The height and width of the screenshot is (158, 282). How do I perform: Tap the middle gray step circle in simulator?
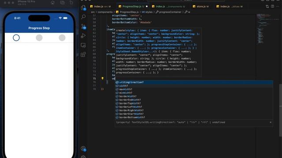pos(39,38)
